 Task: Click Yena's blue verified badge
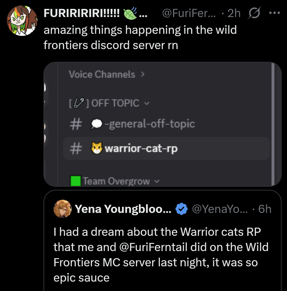(182, 209)
